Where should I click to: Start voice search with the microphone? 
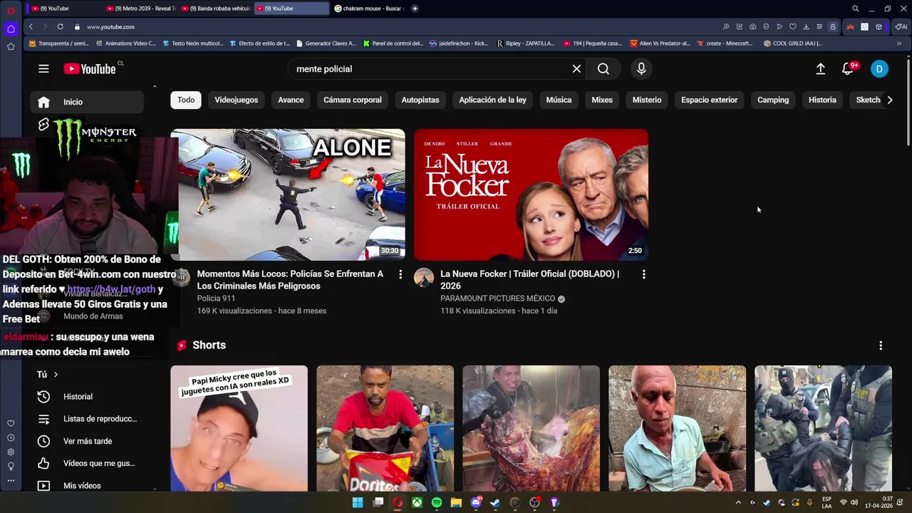[641, 69]
